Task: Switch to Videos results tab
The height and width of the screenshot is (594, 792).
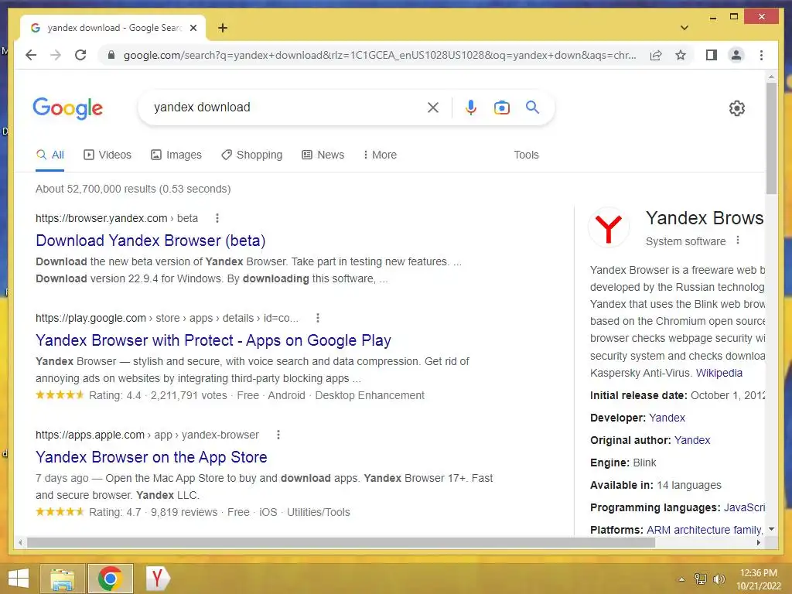Action: pos(107,155)
